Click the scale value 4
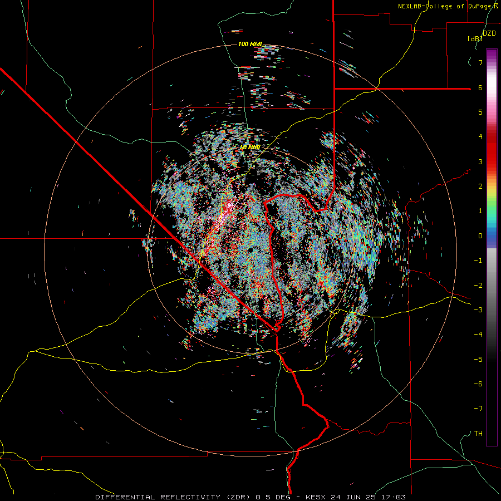 [x=480, y=137]
